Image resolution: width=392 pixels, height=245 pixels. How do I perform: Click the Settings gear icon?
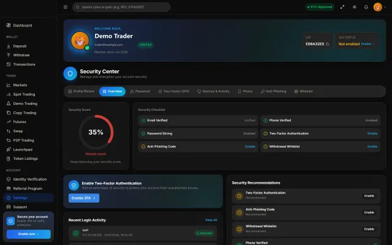coord(9,197)
